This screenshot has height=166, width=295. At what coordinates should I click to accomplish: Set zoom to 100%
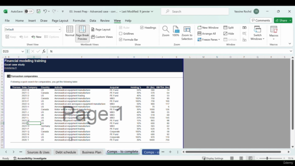(x=176, y=31)
